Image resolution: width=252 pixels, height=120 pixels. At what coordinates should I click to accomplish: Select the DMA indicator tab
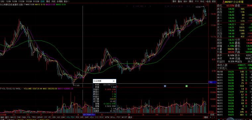[x=24, y=117]
